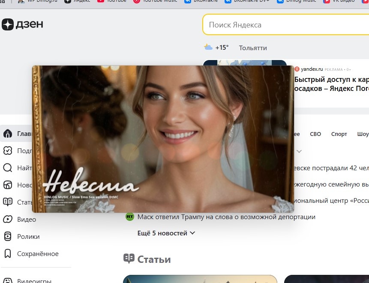Viewport: 369px width, 283px height.
Task: Click the Дзен logo
Action: coord(22,24)
